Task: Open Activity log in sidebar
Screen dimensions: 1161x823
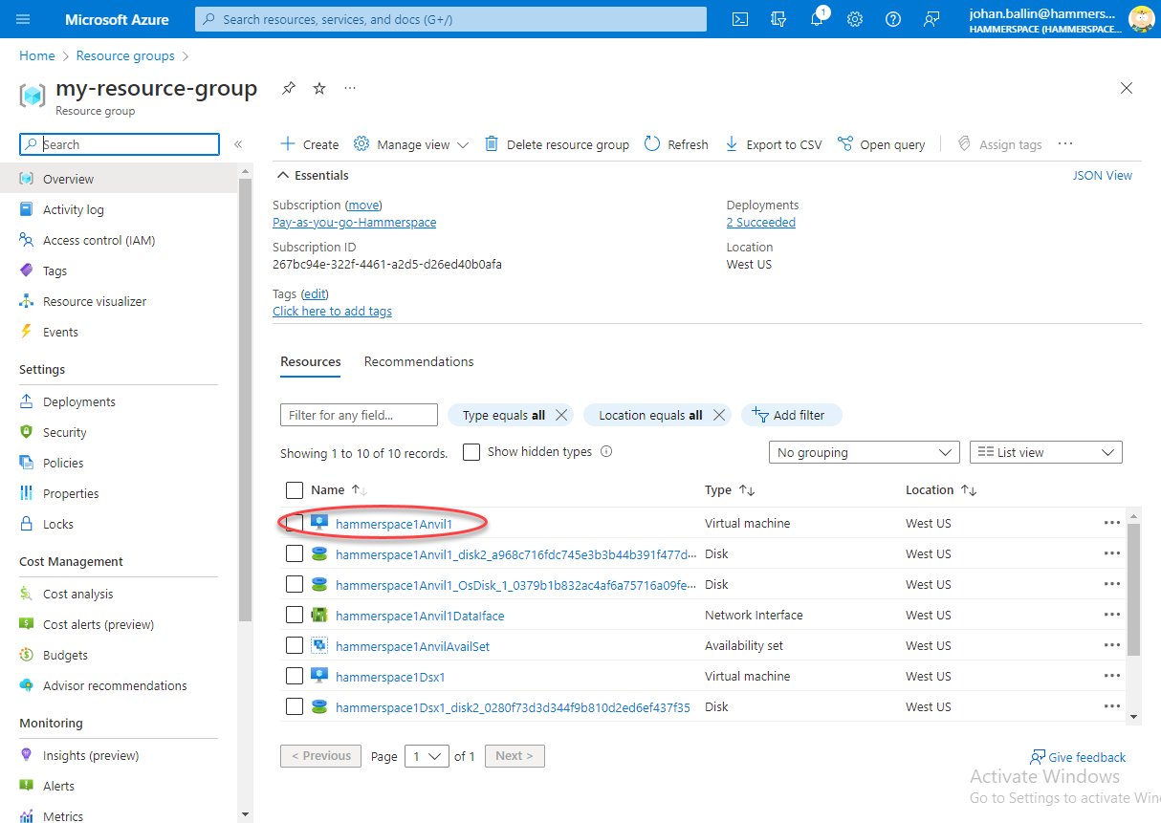Action: (x=74, y=209)
